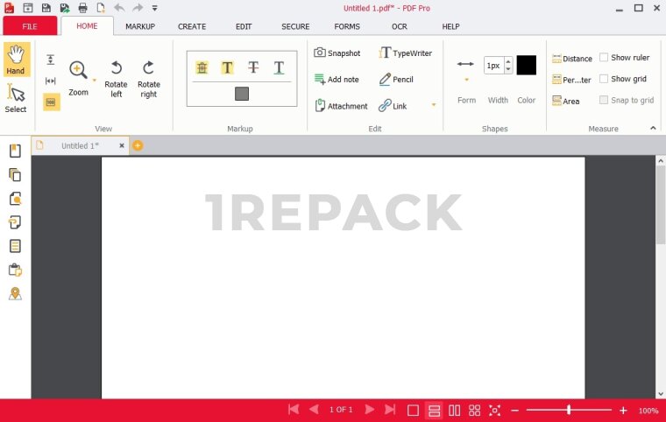Enable the Show ruler checkbox

(604, 58)
